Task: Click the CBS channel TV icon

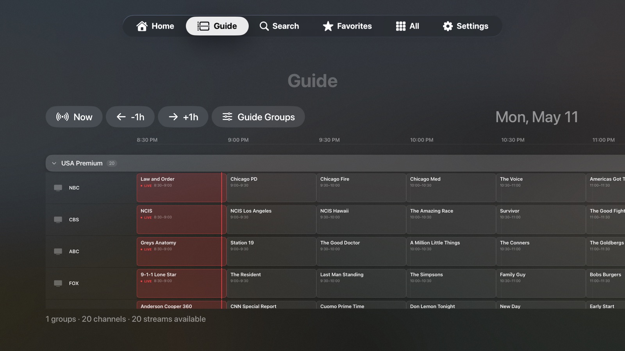Action: click(58, 220)
